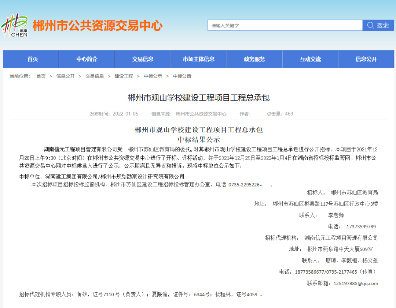The width and height of the screenshot is (396, 308).
Task: Open the 政务服务 navigation menu
Action: coord(254,59)
